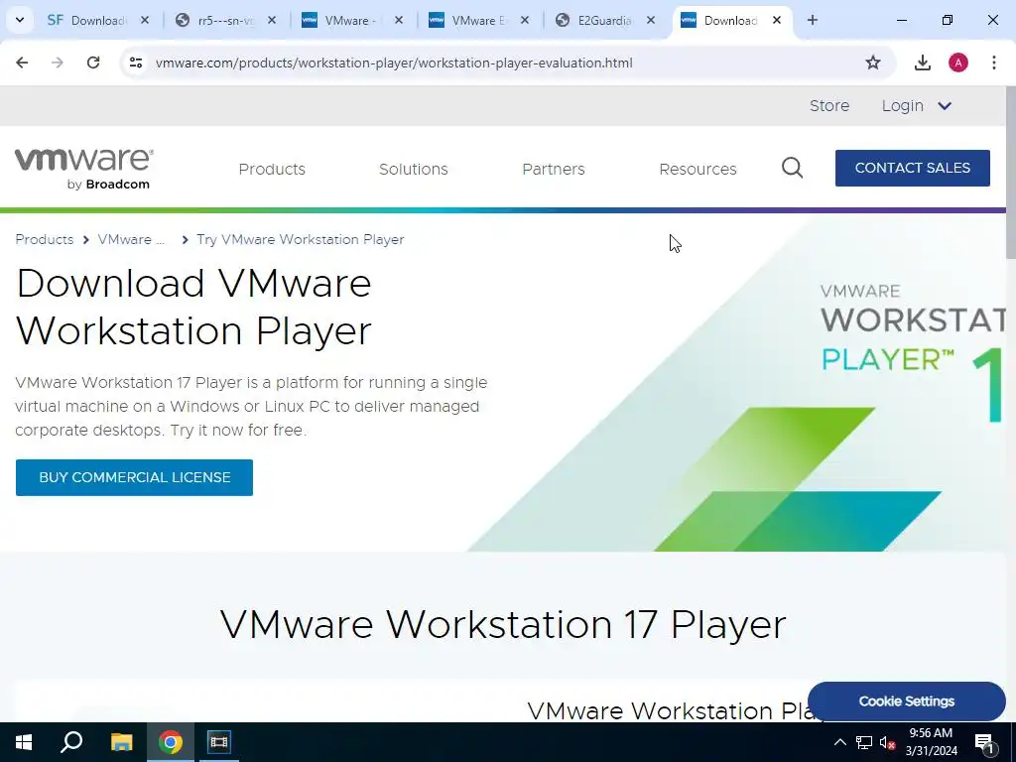Open the site search magnifier icon
This screenshot has width=1016, height=762.
point(792,169)
